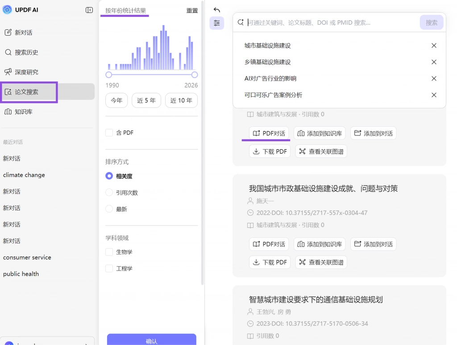Screen dimensions: 457x345
Task: Select 相关度 sort option
Action: click(109, 176)
